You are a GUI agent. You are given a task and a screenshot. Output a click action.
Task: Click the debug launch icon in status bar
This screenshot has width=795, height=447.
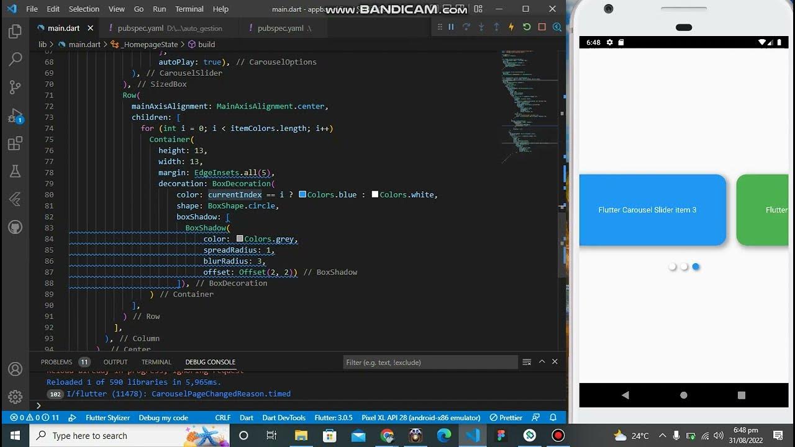point(72,418)
